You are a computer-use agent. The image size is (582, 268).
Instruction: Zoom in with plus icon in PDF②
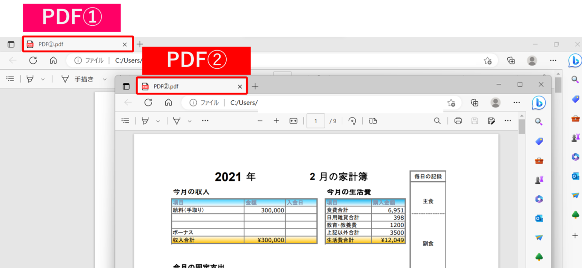coord(276,121)
